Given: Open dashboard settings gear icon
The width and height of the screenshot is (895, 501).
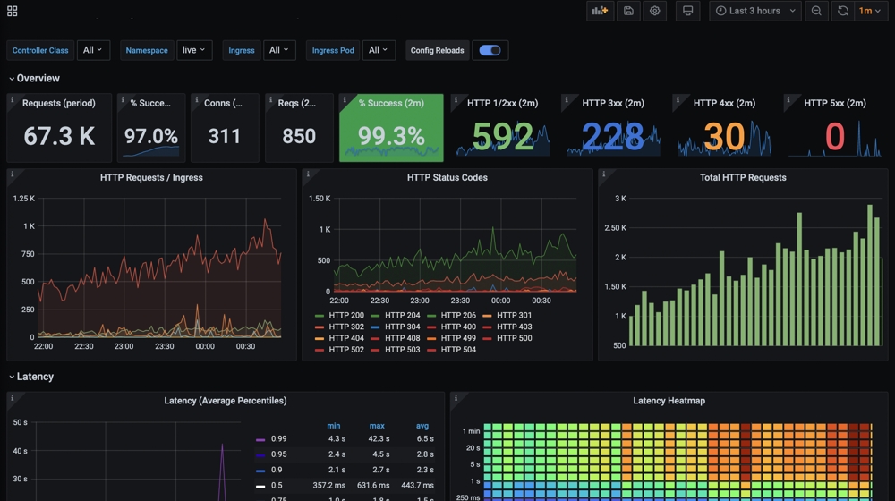Looking at the screenshot, I should [x=655, y=11].
